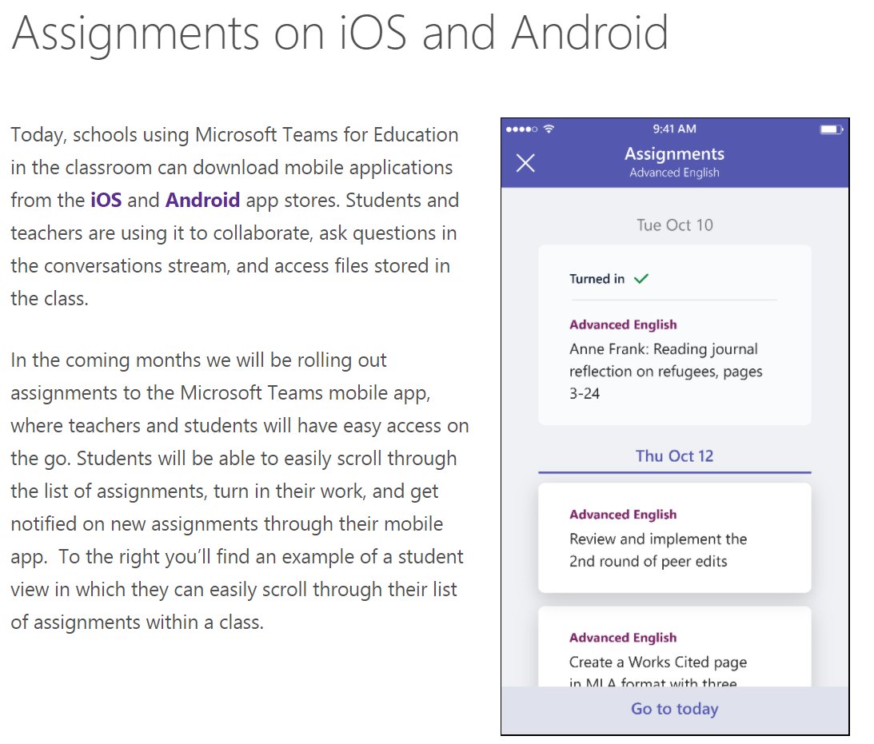Click the cellular signal dots icon
The height and width of the screenshot is (744, 874).
521,129
